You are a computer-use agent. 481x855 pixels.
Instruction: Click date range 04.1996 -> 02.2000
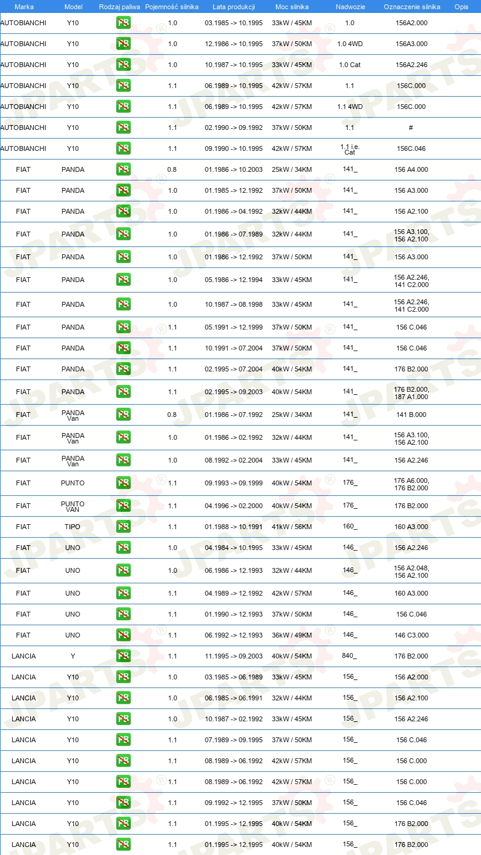[x=234, y=506]
